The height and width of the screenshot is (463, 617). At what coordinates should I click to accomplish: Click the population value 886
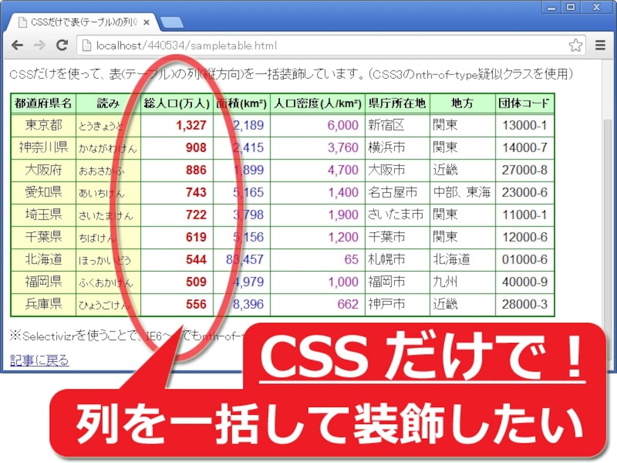[196, 170]
